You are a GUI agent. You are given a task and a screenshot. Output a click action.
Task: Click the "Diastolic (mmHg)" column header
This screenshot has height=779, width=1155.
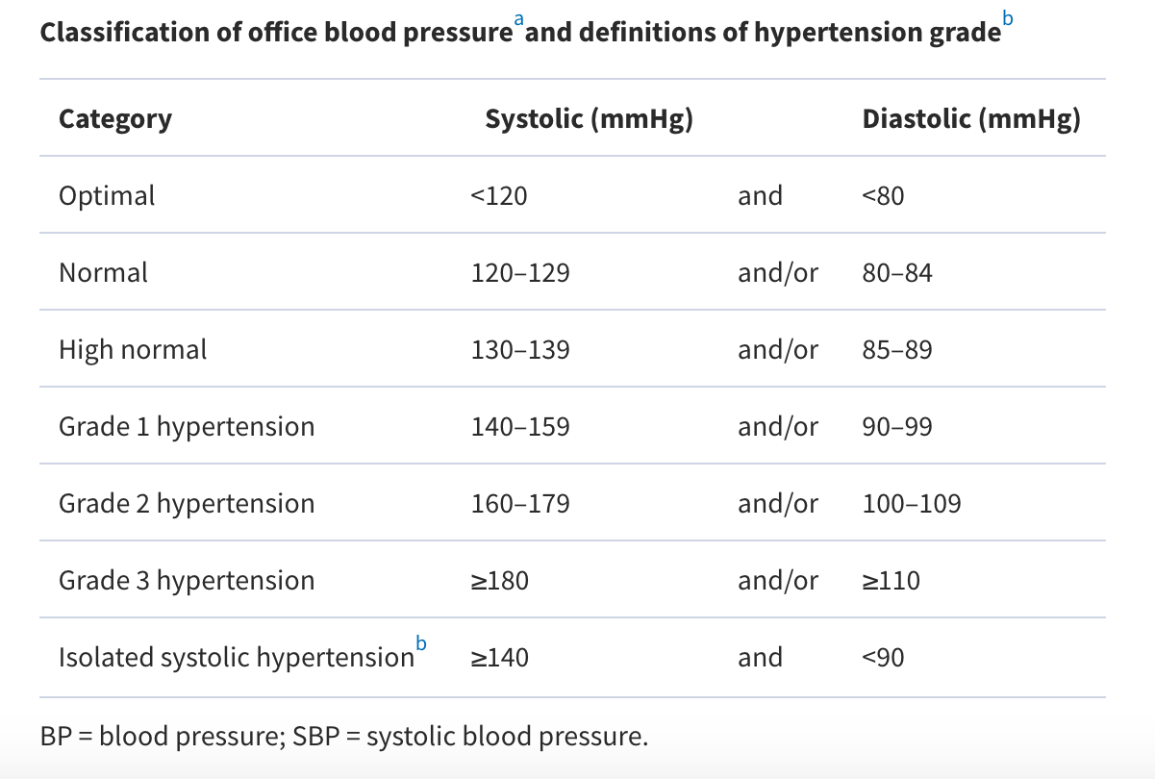tap(971, 118)
